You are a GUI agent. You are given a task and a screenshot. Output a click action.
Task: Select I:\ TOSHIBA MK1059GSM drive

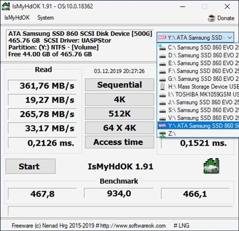(x=198, y=94)
